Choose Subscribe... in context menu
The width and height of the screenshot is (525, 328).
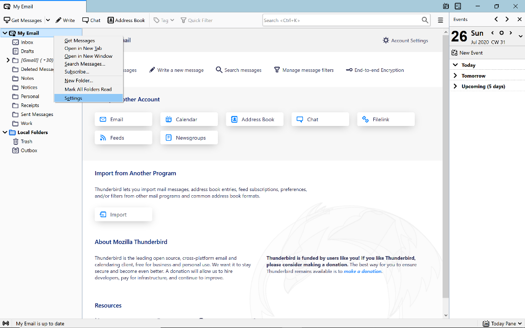[x=89, y=71]
